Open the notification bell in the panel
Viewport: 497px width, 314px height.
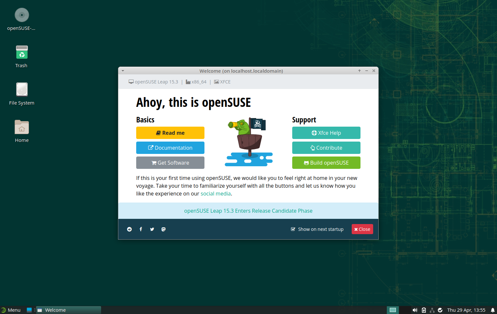pos(493,310)
